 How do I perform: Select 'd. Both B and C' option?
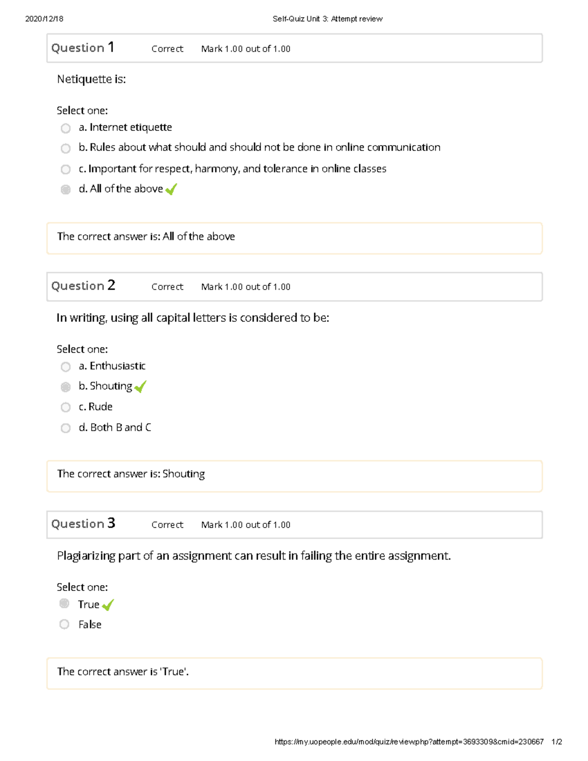[x=66, y=428]
